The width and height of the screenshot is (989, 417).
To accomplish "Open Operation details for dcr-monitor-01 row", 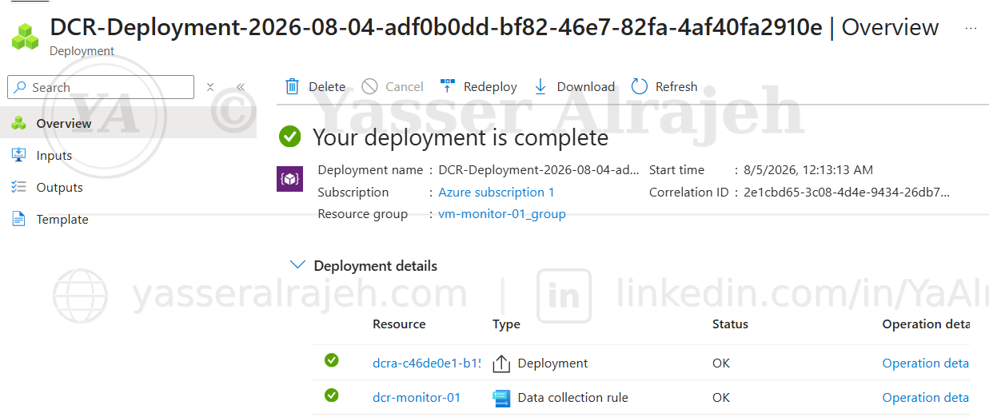I will coord(926,397).
